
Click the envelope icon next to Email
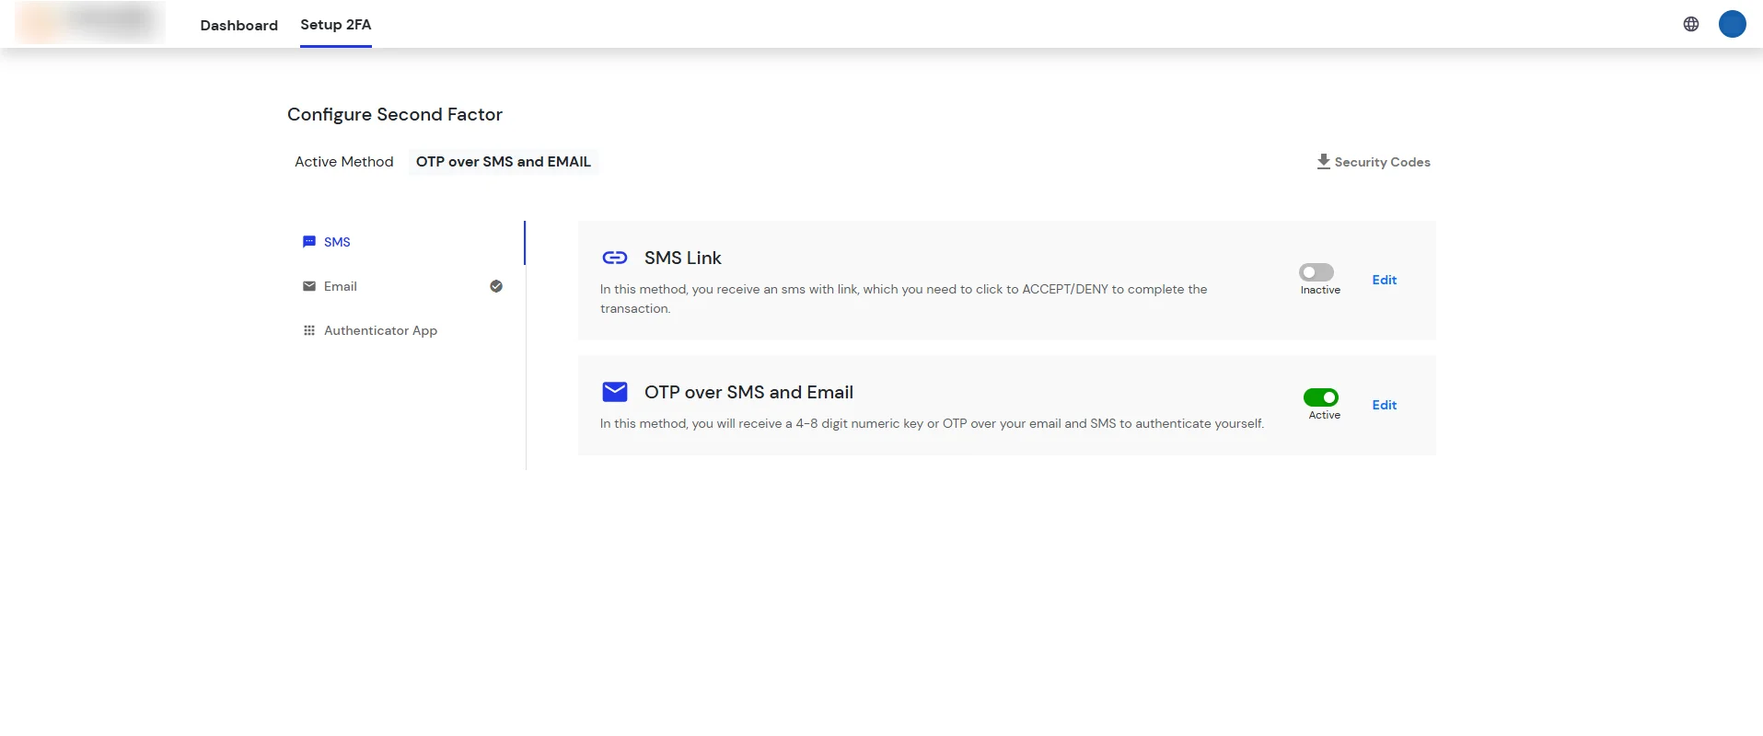(309, 286)
